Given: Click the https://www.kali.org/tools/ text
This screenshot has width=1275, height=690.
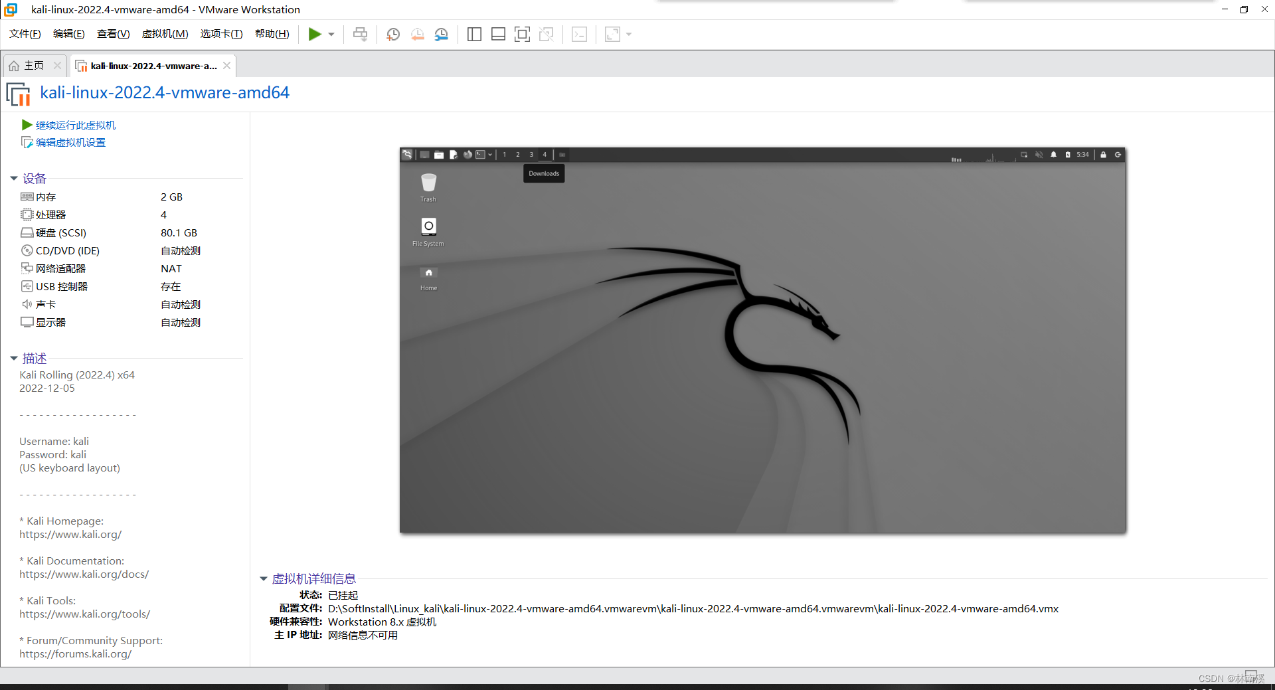Looking at the screenshot, I should tap(84, 614).
